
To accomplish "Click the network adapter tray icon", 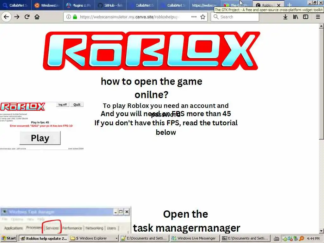I will tap(296, 239).
